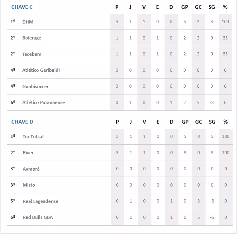This screenshot has height=236, width=239.
Task: Open Atlético Garibaldi team entry
Action: (41, 70)
